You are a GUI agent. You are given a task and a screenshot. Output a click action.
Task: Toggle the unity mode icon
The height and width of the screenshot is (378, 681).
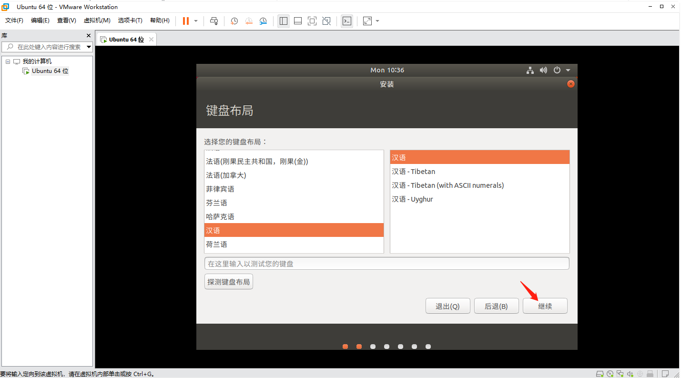tap(326, 21)
